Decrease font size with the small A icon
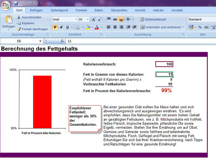The height and width of the screenshot is (162, 216). [x=99, y=19]
